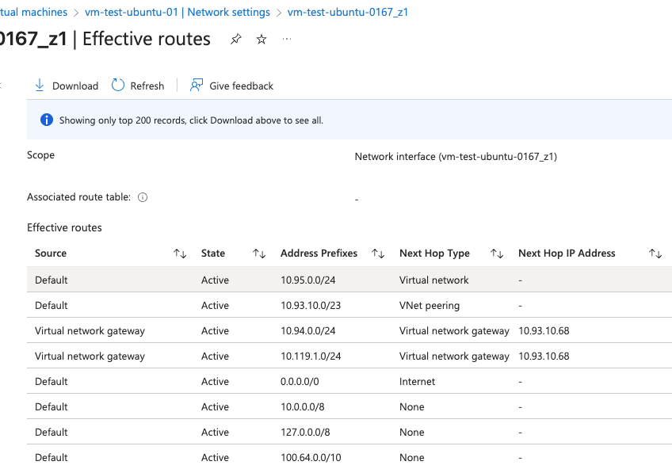672x469 pixels.
Task: Sort table by Source column
Action: pos(180,254)
